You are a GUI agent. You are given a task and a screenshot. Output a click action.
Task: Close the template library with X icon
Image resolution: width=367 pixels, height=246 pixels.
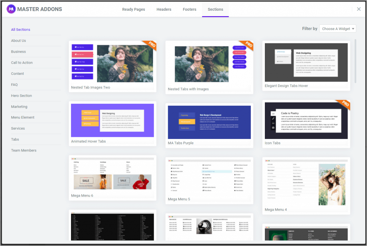coord(359,9)
